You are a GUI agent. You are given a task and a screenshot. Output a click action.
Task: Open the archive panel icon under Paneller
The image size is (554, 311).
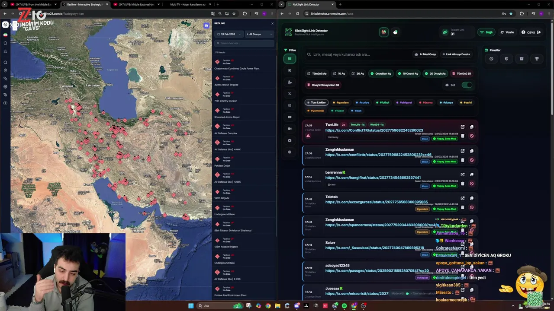point(522,59)
